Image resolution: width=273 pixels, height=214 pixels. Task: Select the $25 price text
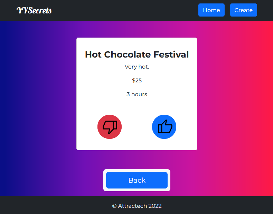pyautogui.click(x=137, y=81)
